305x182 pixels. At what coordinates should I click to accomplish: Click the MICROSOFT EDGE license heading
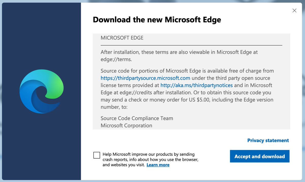tap(122, 38)
